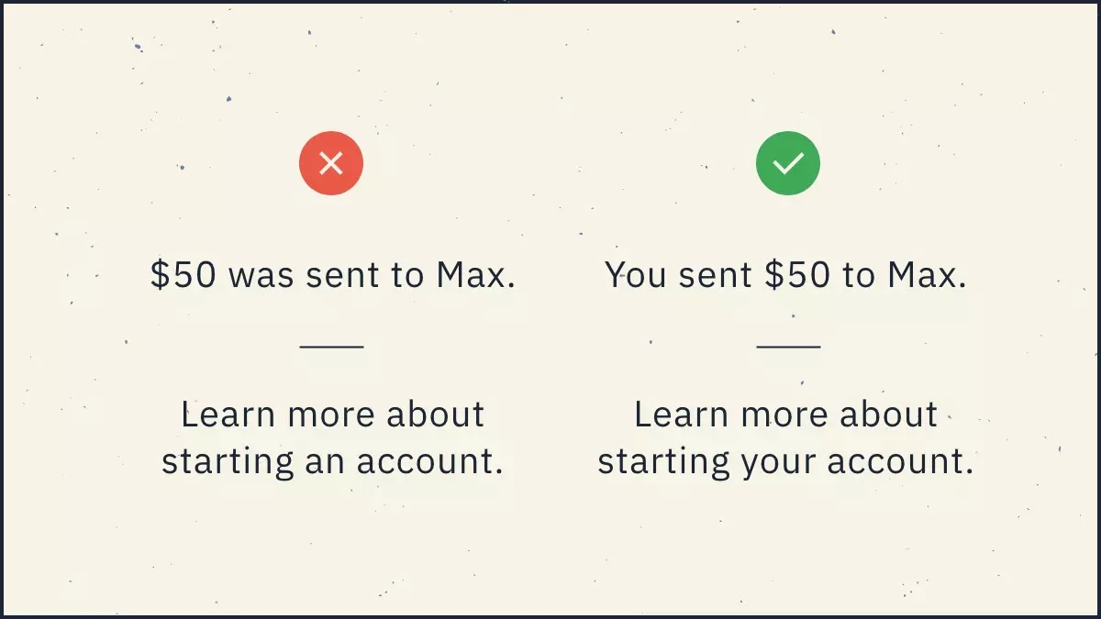The width and height of the screenshot is (1101, 619).
Task: Click the divider line below the green check example
Action: coord(788,346)
